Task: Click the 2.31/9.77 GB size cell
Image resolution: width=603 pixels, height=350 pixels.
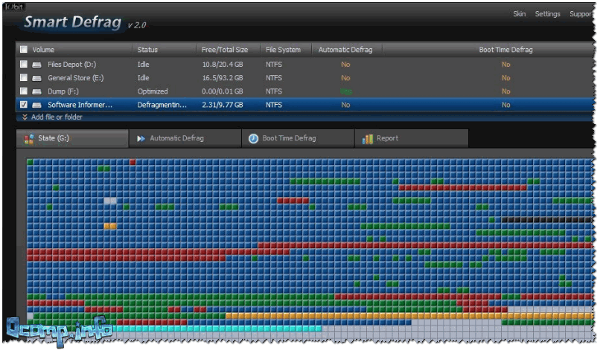Action: (x=223, y=105)
